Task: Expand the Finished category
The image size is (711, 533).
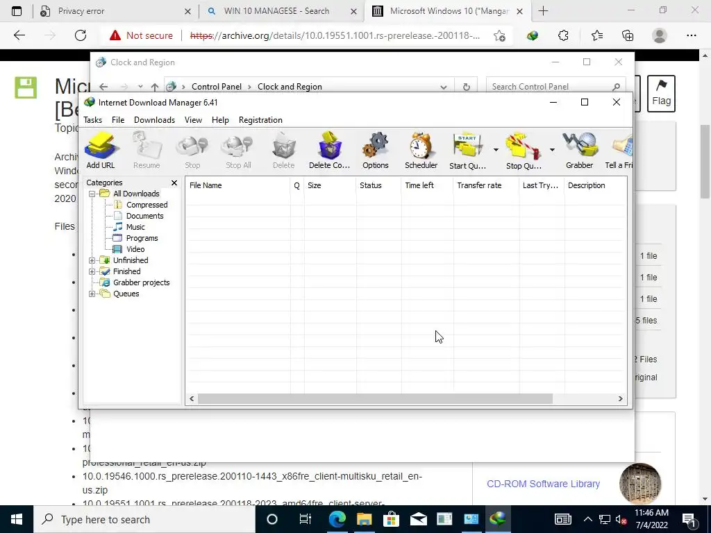Action: click(92, 271)
